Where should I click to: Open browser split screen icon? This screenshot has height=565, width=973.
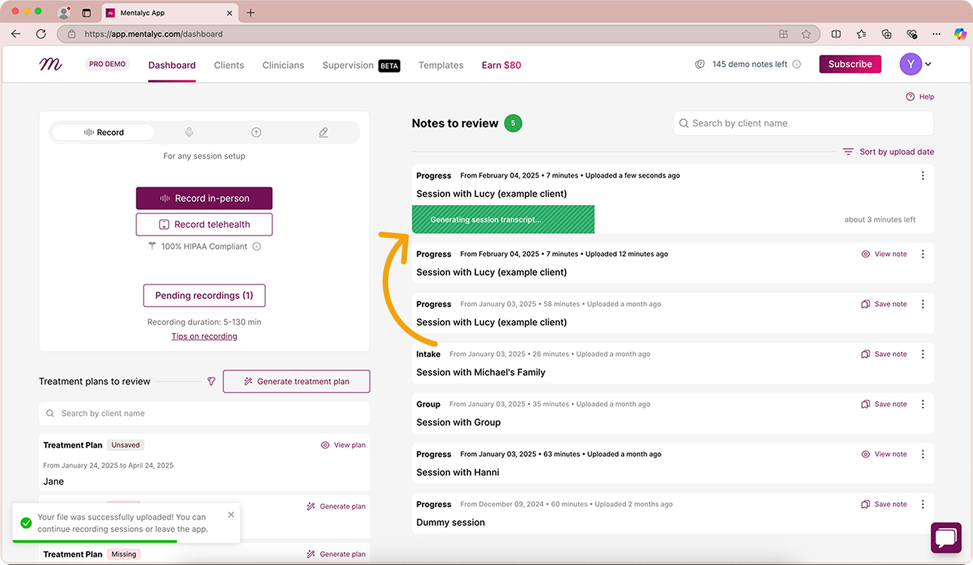(836, 34)
